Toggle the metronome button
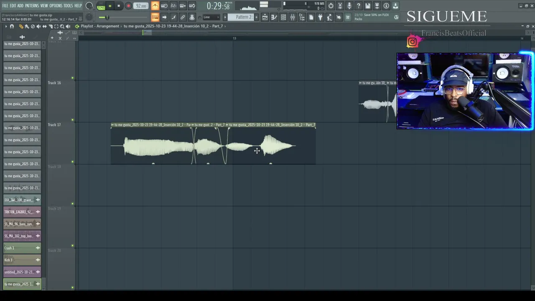The width and height of the screenshot is (535, 301). click(155, 6)
